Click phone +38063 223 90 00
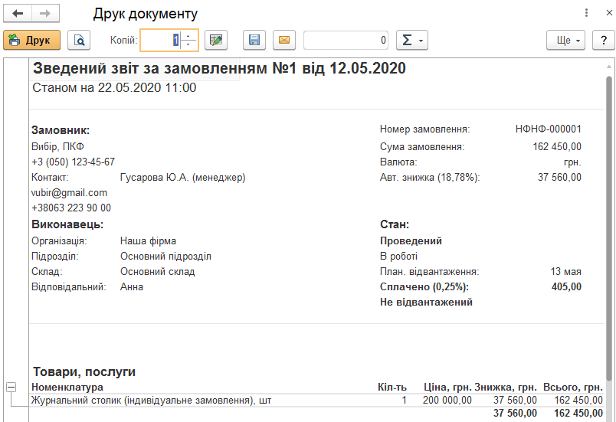This screenshot has height=422, width=616. (71, 208)
